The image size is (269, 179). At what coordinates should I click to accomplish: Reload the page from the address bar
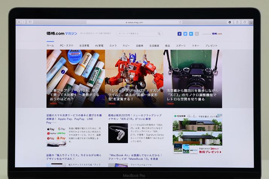click(180, 22)
